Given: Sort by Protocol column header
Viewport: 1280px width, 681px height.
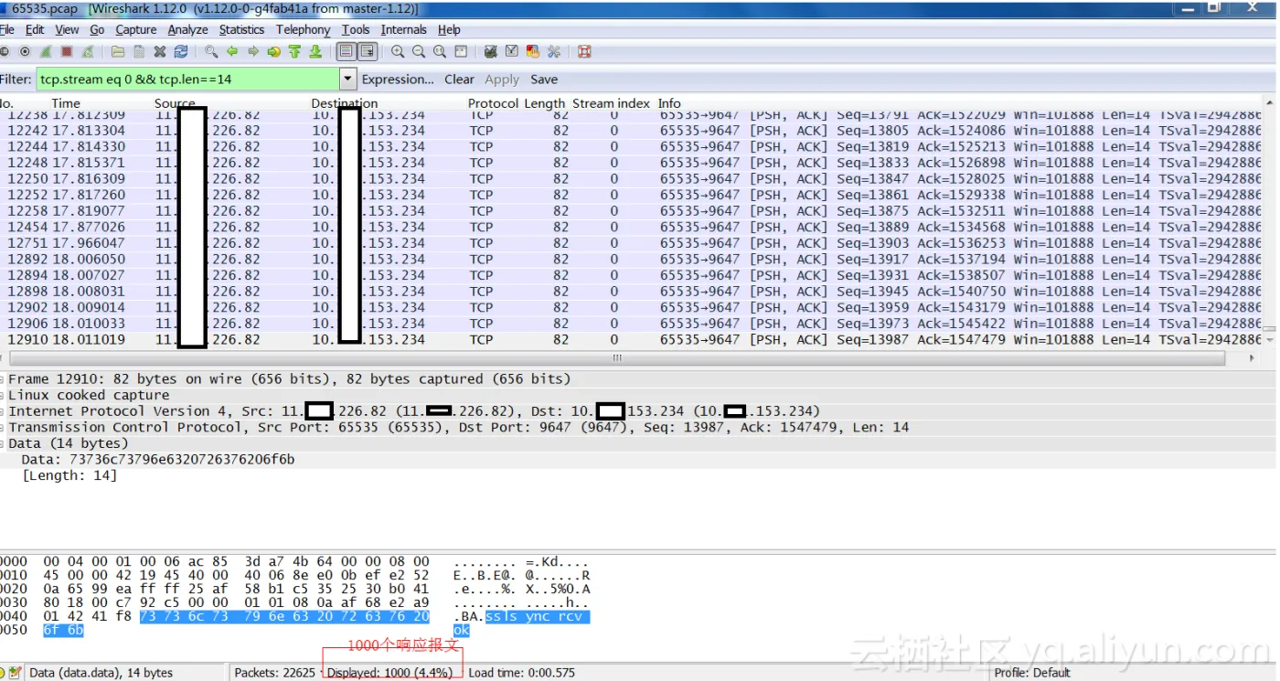Looking at the screenshot, I should 493,103.
